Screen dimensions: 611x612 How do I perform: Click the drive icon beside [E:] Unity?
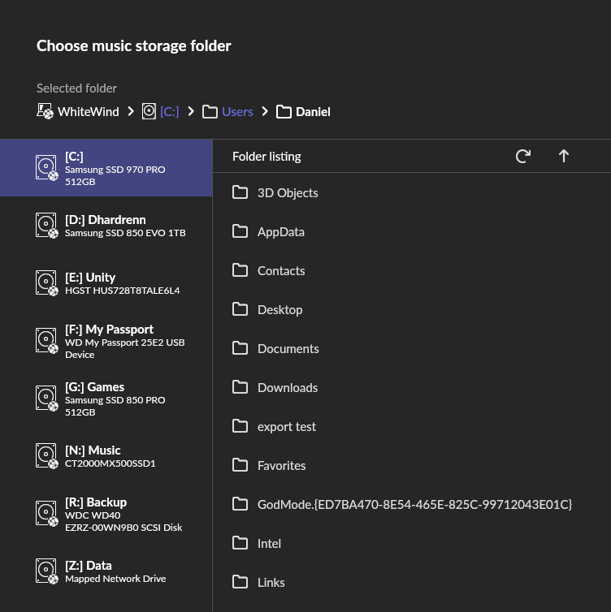click(x=45, y=283)
